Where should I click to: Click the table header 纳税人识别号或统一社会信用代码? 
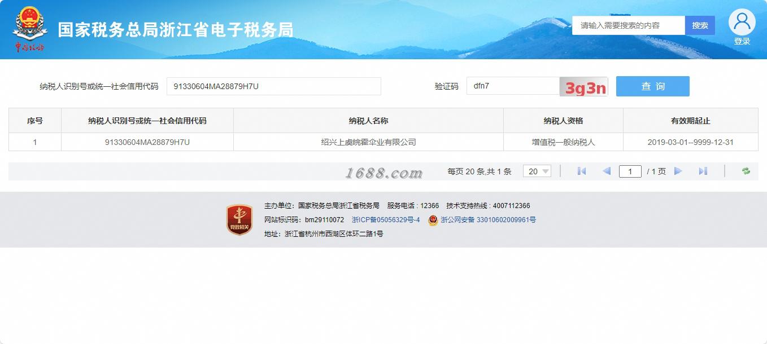[x=147, y=121]
